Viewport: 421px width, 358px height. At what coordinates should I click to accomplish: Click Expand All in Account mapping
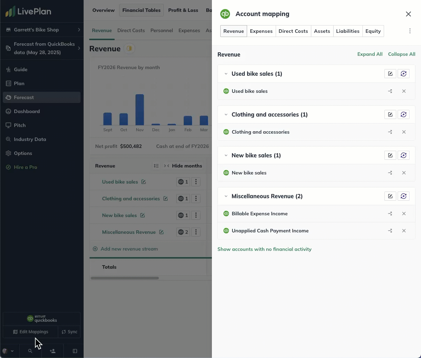(370, 54)
